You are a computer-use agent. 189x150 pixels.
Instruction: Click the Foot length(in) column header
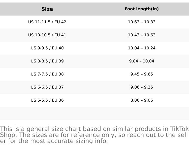point(142,9)
